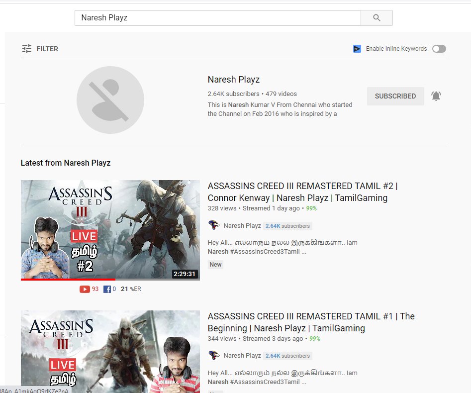Click the 'Latest from Naresh Playz' heading
Viewport: 471px width, 393px height.
point(66,163)
